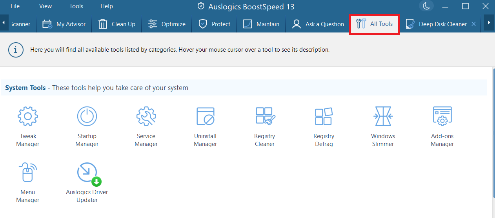Image resolution: width=495 pixels, height=218 pixels.
Task: Open the Tools menu
Action: [76, 6]
